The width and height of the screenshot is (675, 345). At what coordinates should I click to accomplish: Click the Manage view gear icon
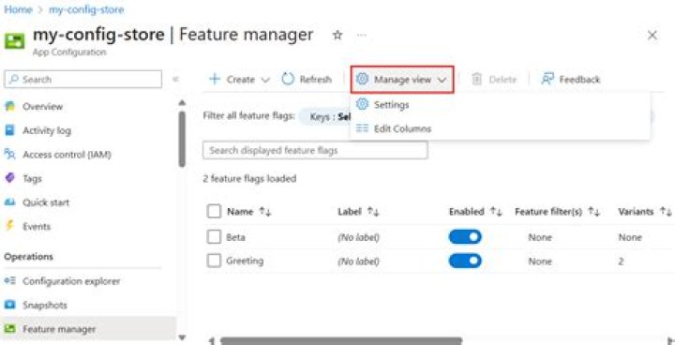(x=363, y=80)
